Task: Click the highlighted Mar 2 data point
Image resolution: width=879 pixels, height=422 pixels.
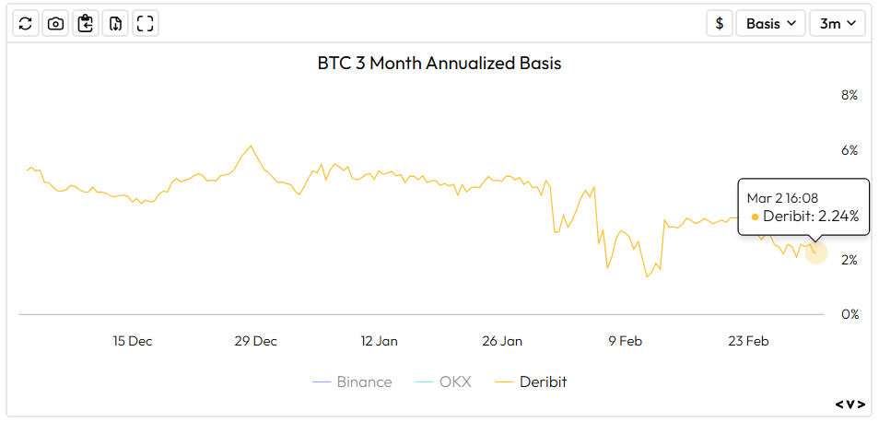Action: pos(816,252)
